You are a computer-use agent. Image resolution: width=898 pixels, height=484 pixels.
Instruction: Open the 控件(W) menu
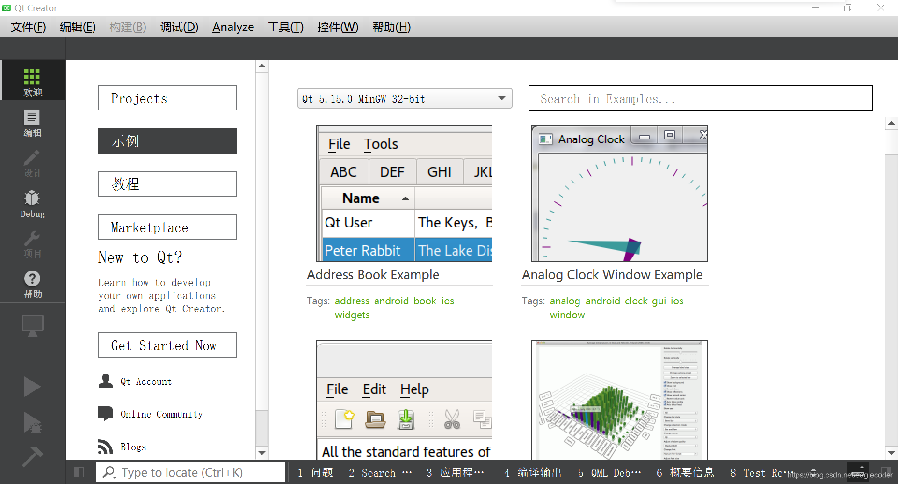click(338, 27)
